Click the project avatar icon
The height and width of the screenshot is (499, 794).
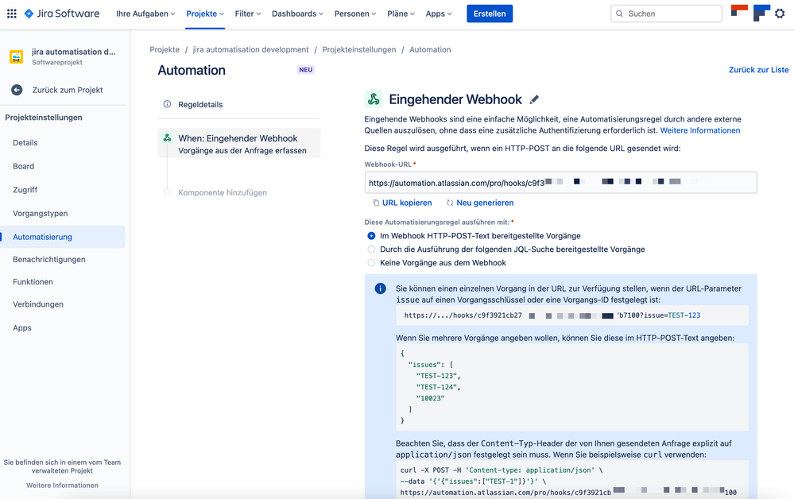pos(16,56)
